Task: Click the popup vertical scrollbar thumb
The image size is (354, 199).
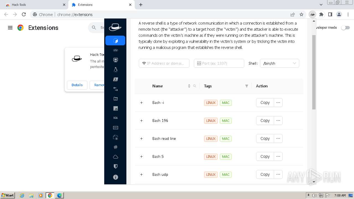Action: pos(314,72)
